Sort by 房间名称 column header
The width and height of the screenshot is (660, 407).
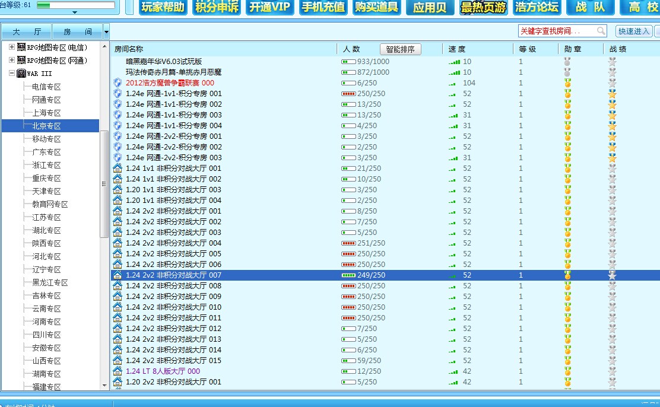point(129,49)
